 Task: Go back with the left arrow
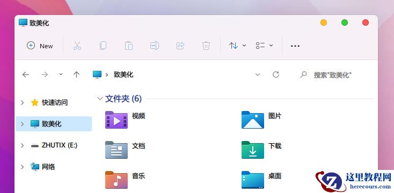26,75
